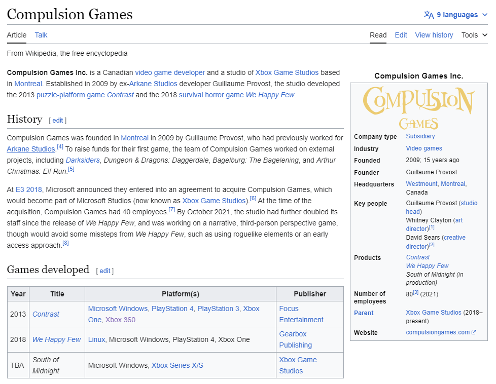Edit the Games developed section
Screen dimensions: 496x384
[x=104, y=271]
